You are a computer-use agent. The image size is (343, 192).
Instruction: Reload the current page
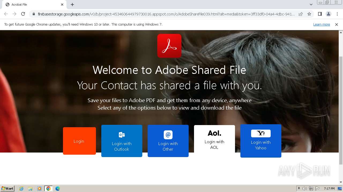(x=23, y=14)
